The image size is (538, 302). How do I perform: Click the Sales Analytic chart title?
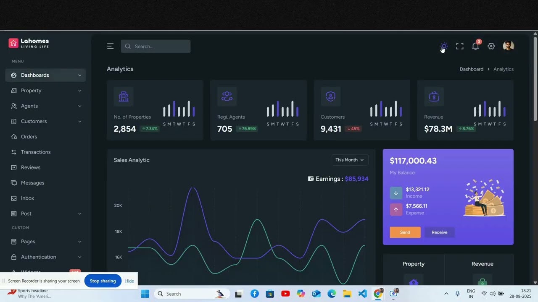point(132,160)
